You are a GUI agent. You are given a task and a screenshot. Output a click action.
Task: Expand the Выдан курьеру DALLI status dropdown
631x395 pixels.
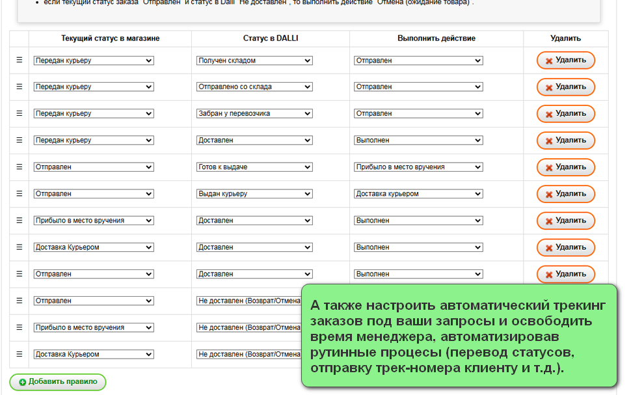254,194
